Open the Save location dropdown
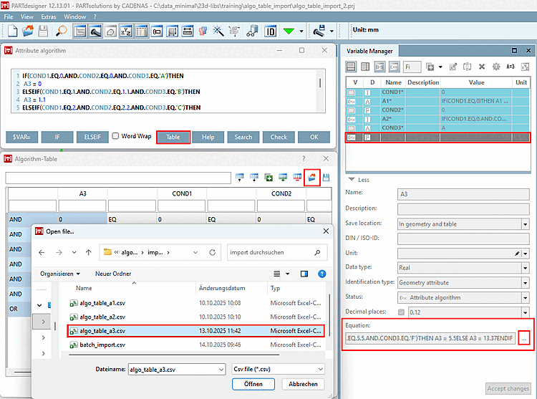 (x=526, y=224)
